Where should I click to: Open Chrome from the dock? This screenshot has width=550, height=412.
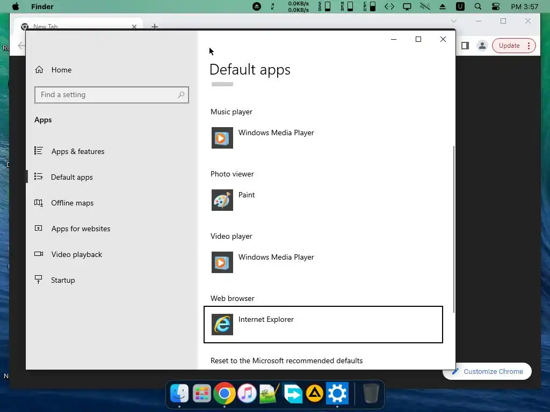(x=224, y=393)
